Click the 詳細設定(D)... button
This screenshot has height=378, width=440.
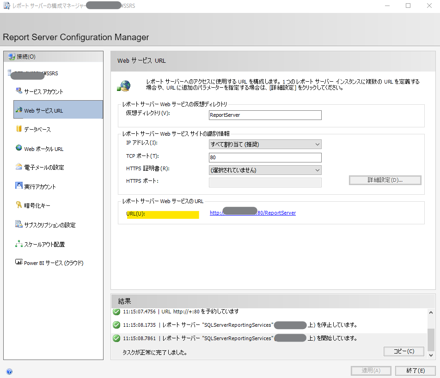click(385, 180)
